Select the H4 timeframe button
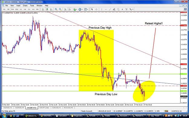Screen dimensions: 189x118 point(25,9)
